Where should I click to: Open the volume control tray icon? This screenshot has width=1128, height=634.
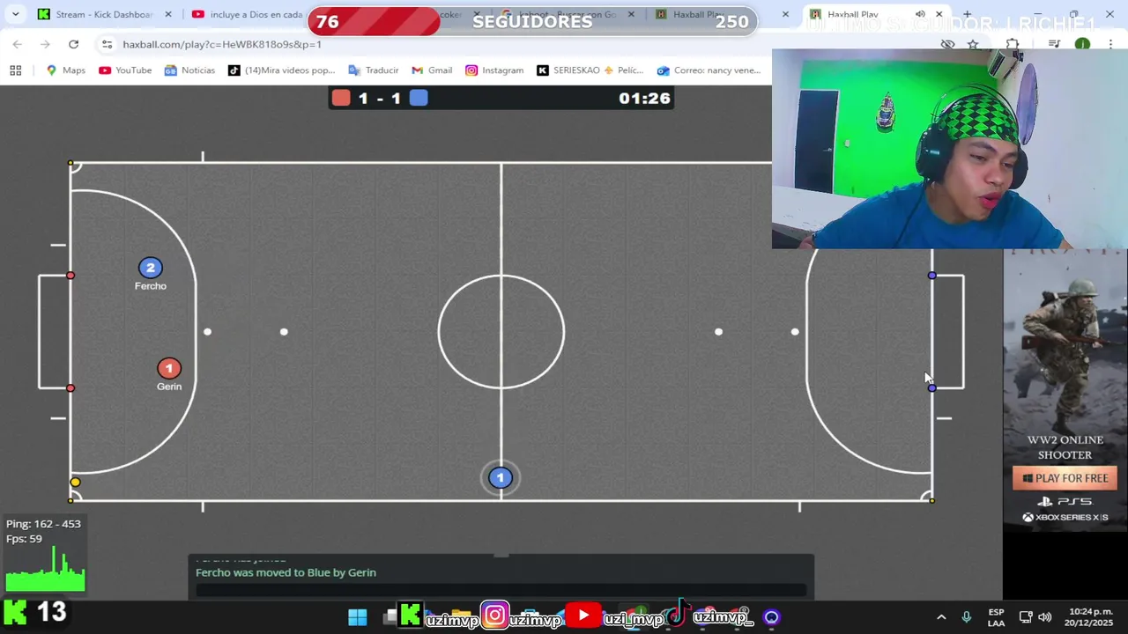tap(1045, 617)
